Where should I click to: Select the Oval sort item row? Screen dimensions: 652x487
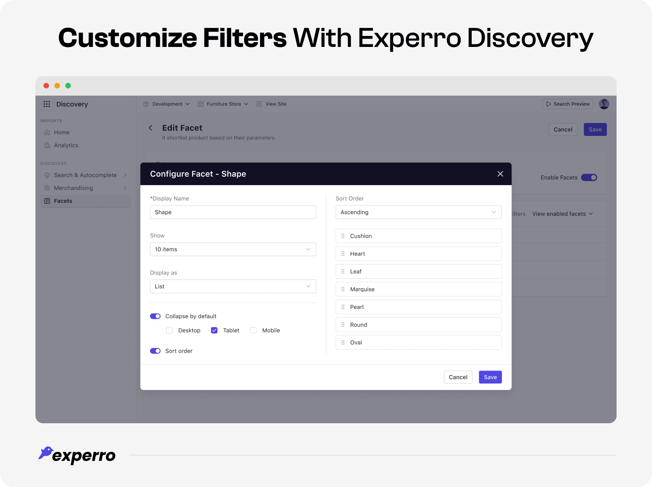click(419, 342)
